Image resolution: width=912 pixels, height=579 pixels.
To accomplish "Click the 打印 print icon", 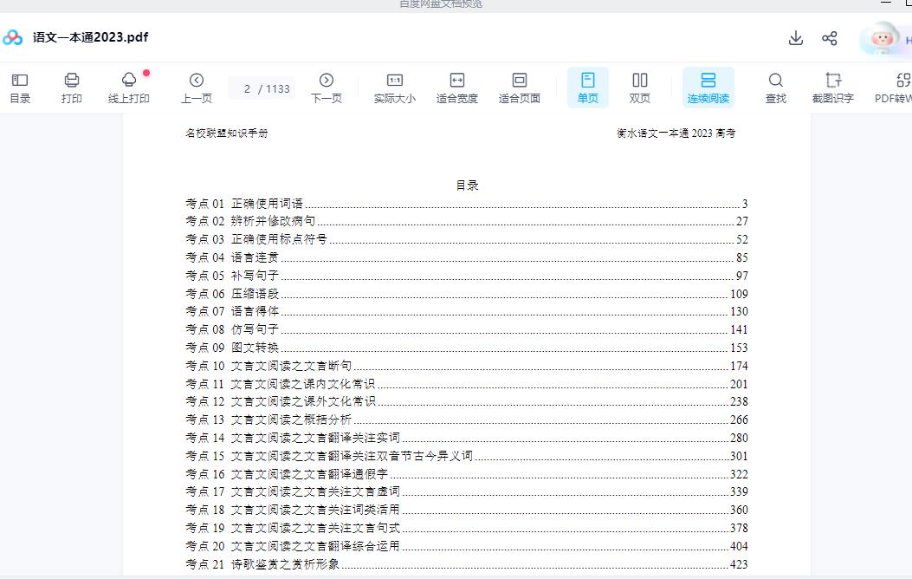I will 72,88.
